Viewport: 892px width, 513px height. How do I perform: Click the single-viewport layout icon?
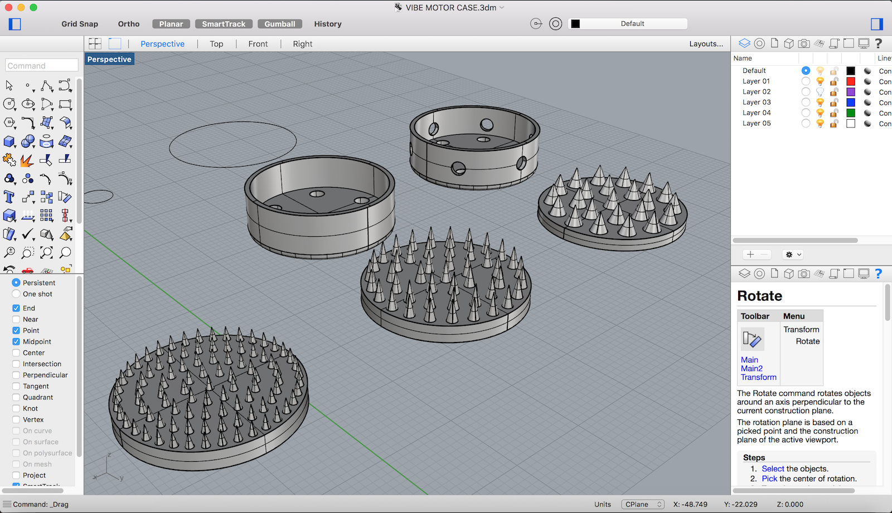115,43
